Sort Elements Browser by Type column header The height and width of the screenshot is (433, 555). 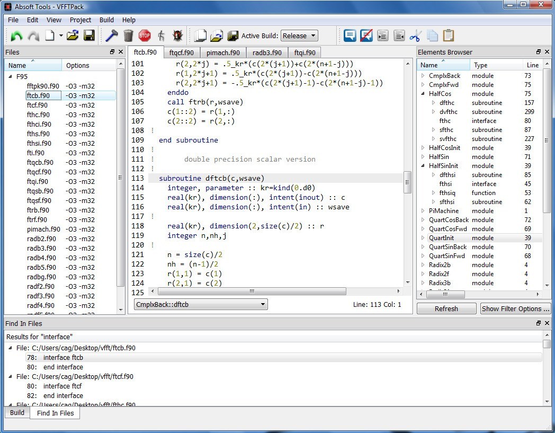click(496, 65)
